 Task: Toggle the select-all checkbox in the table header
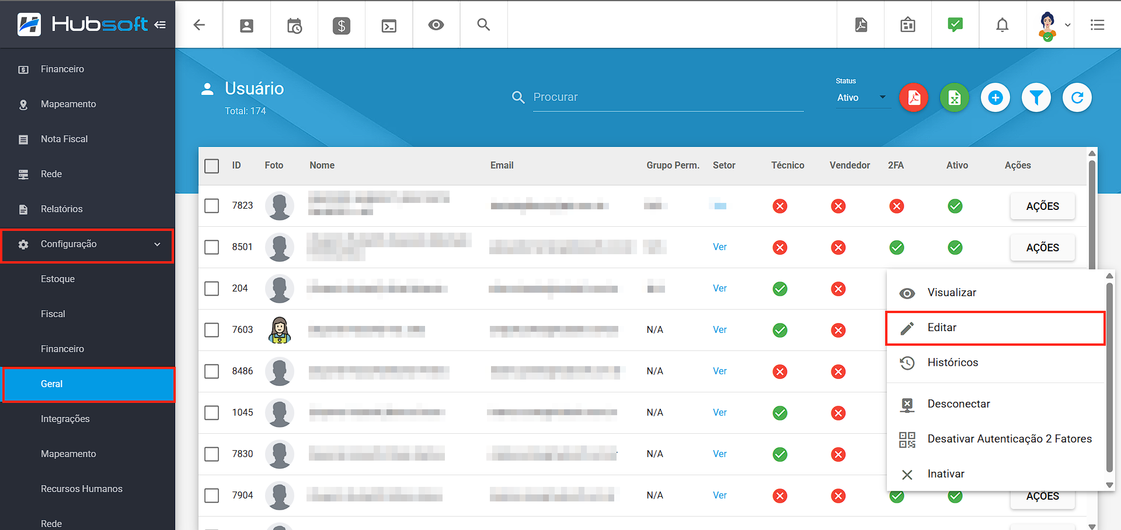click(x=212, y=166)
